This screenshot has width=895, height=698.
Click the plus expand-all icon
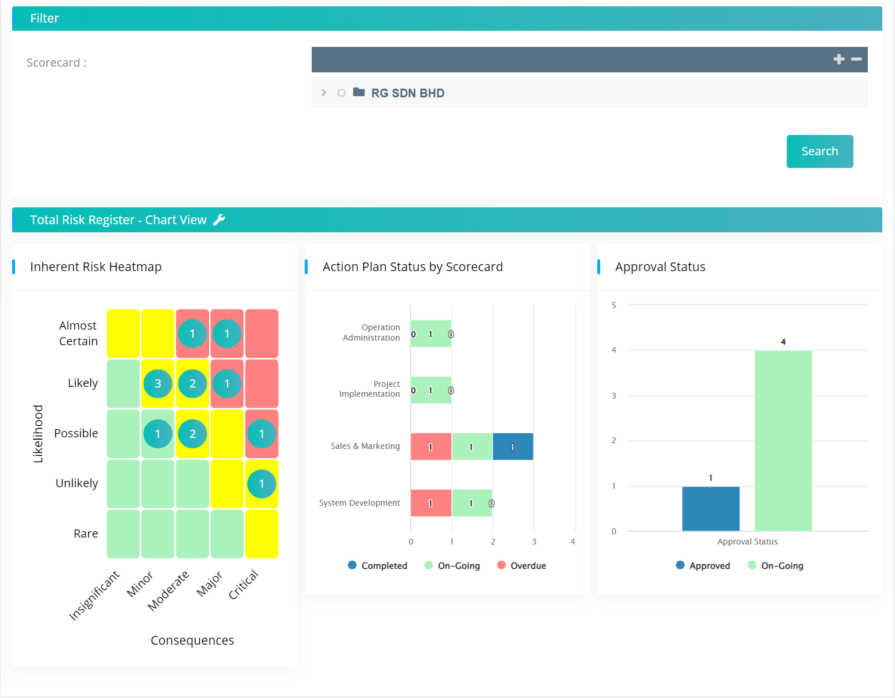pyautogui.click(x=838, y=59)
